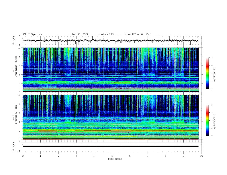The width and height of the screenshot is (227, 175).
Task: Click the ch.2 "Frequency (kHz)" axis label
Action: click(x=16, y=114)
